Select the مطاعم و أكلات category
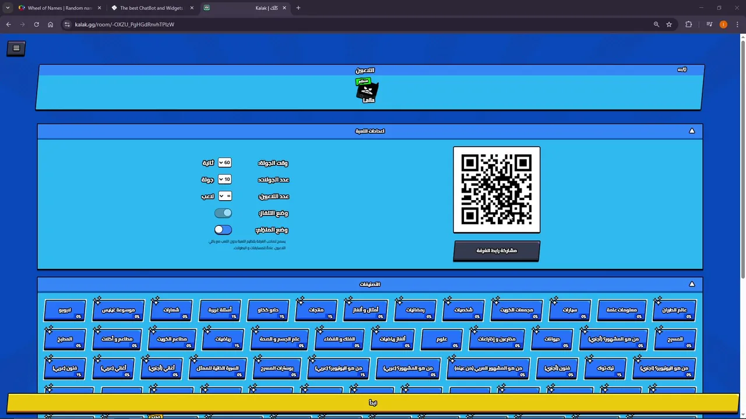 (117, 339)
